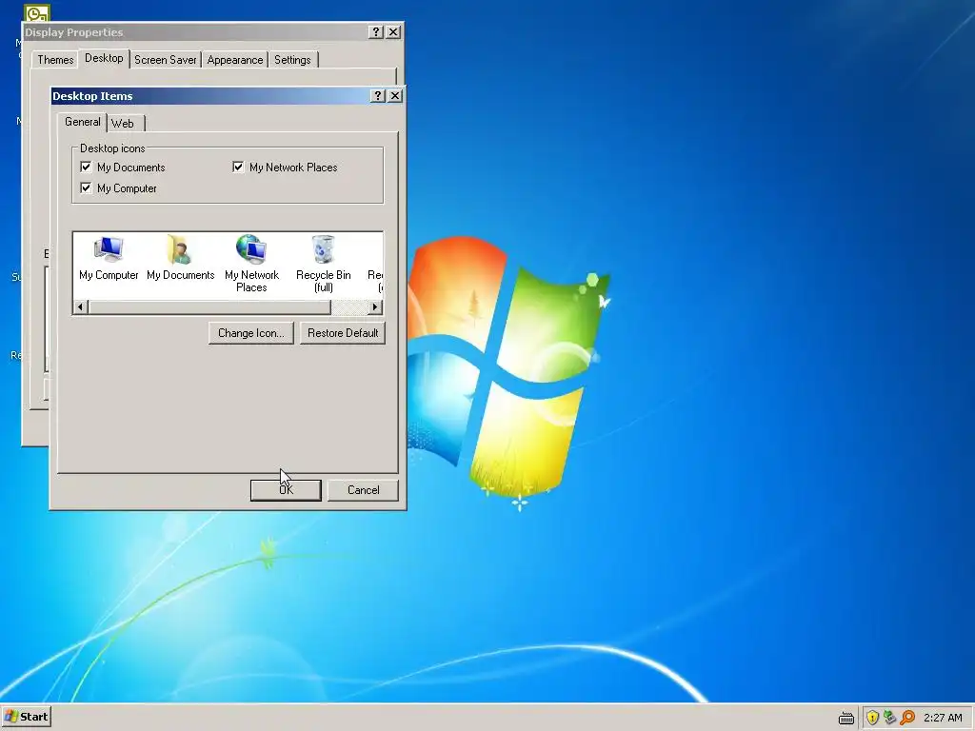Open the Appearance tab

coord(235,60)
